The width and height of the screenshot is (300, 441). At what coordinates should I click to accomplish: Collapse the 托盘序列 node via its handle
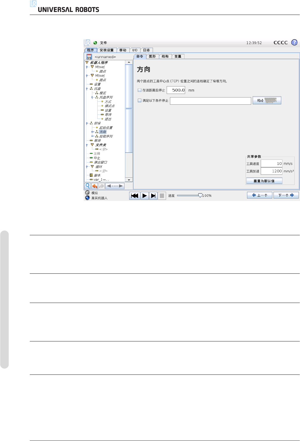point(92,97)
